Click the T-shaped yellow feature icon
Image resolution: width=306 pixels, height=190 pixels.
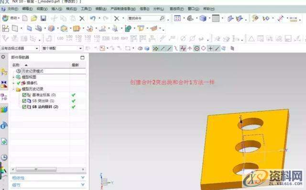(x=141, y=29)
